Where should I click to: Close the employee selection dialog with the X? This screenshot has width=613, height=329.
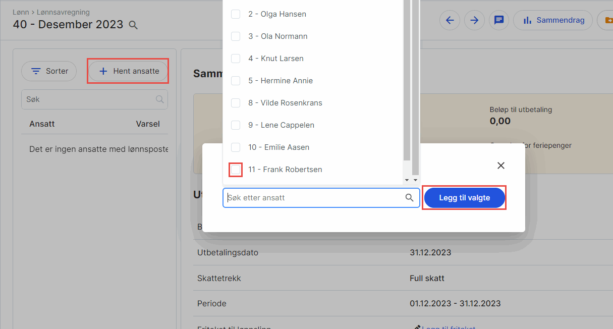pos(500,165)
